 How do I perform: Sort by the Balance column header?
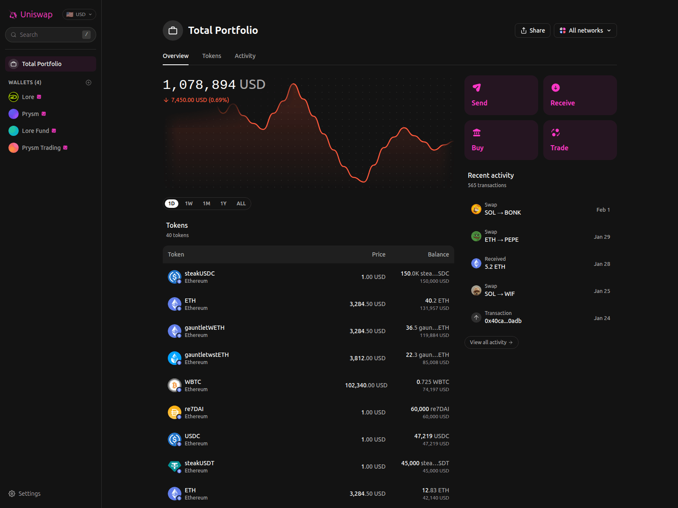439,254
